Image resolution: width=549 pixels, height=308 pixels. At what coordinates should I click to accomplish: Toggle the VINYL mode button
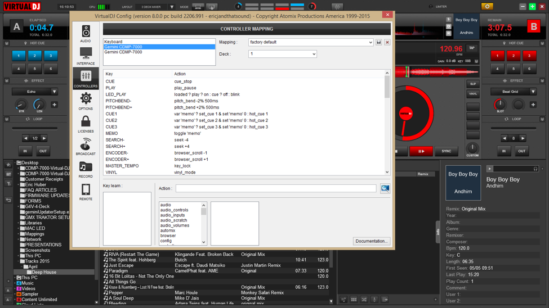pos(472,94)
